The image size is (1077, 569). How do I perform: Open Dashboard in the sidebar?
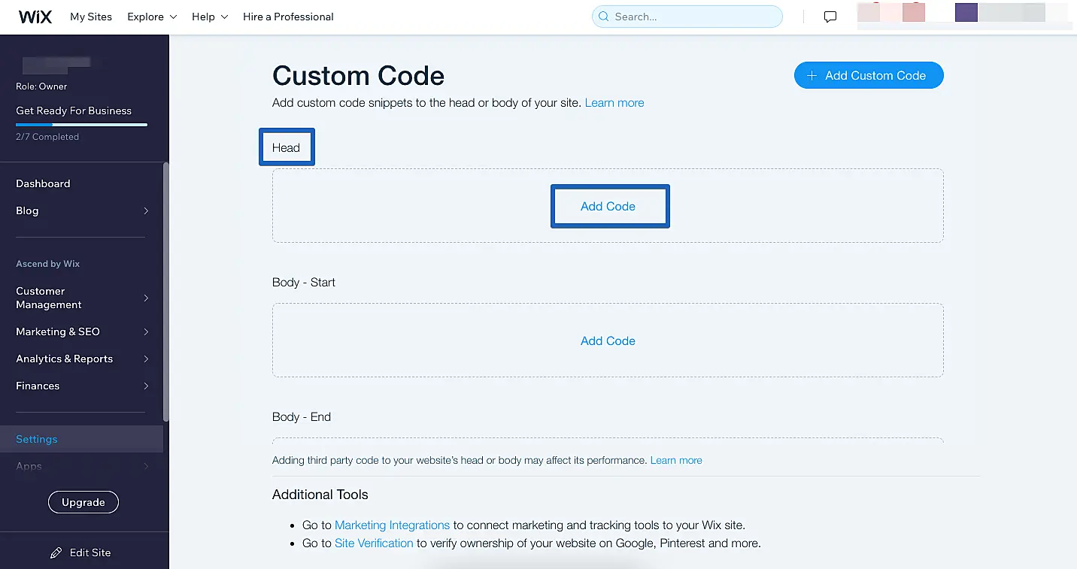pyautogui.click(x=43, y=183)
